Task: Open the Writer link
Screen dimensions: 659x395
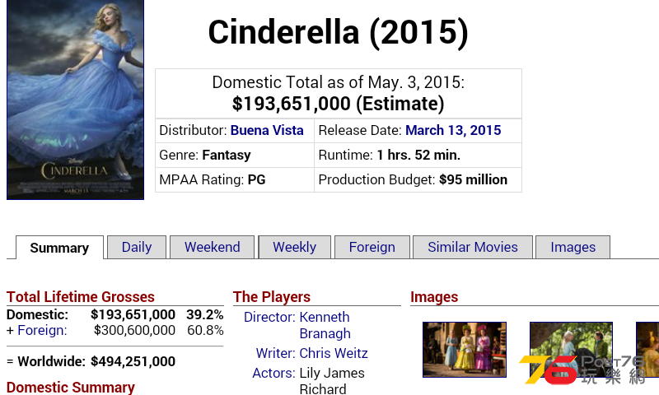Action: click(275, 353)
